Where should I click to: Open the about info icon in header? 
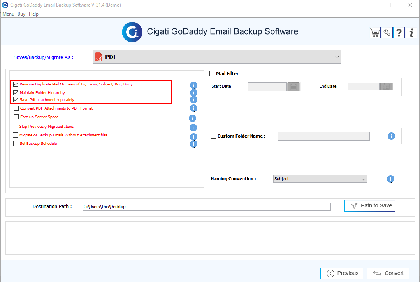coord(411,33)
